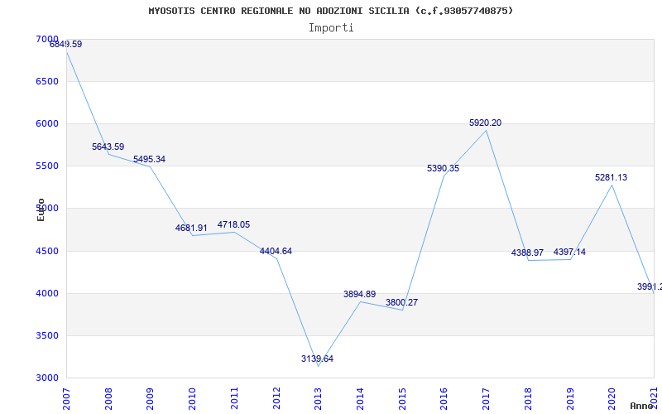Click the 2008 x-axis year label

point(108,399)
